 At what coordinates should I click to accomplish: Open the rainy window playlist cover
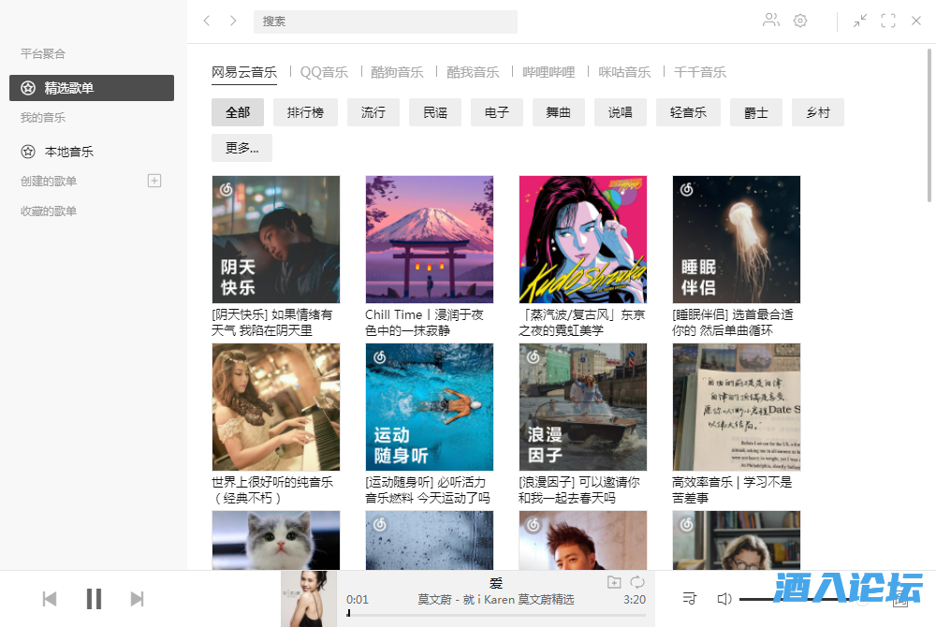pyautogui.click(x=430, y=540)
